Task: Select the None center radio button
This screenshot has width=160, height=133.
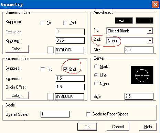Action: pyautogui.click(x=96, y=83)
